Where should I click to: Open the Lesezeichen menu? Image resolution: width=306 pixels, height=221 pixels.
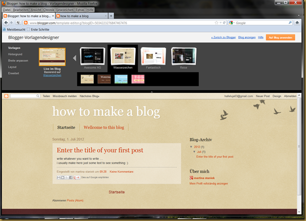click(65, 10)
